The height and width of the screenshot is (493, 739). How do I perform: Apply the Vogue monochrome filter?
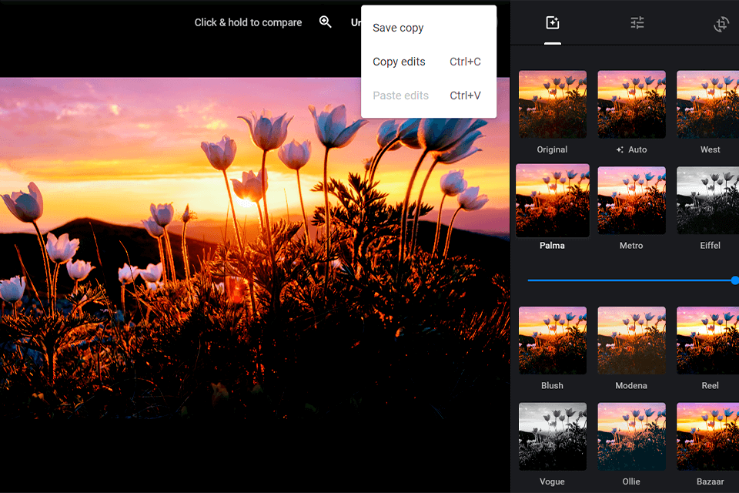point(553,437)
